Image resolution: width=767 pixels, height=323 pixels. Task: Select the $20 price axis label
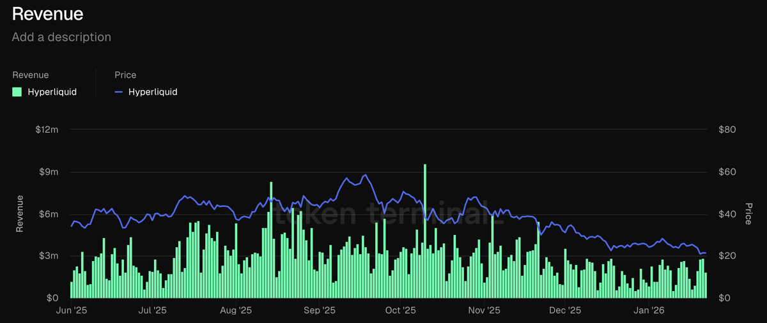tap(727, 256)
